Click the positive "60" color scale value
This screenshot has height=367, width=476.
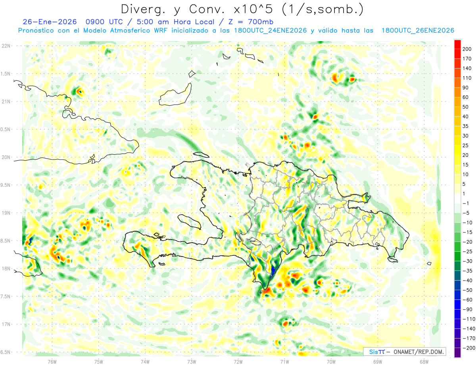click(x=466, y=97)
